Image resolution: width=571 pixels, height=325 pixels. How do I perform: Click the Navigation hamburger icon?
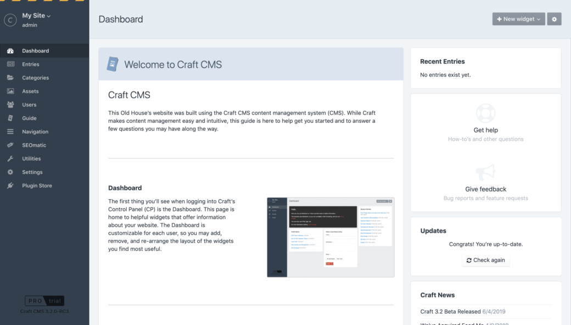point(10,131)
